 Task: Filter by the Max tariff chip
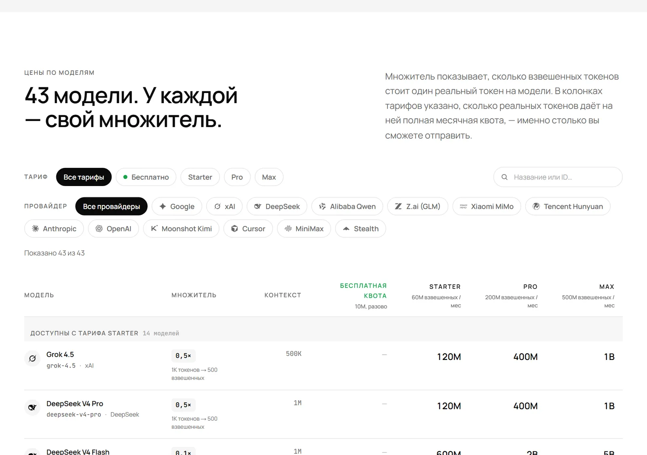(269, 177)
